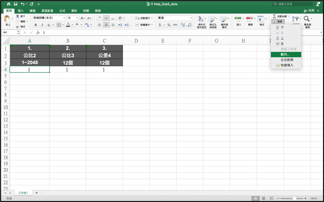Decrease font size with smaller A
Image resolution: width=324 pixels, height=202 pixels.
[89, 18]
